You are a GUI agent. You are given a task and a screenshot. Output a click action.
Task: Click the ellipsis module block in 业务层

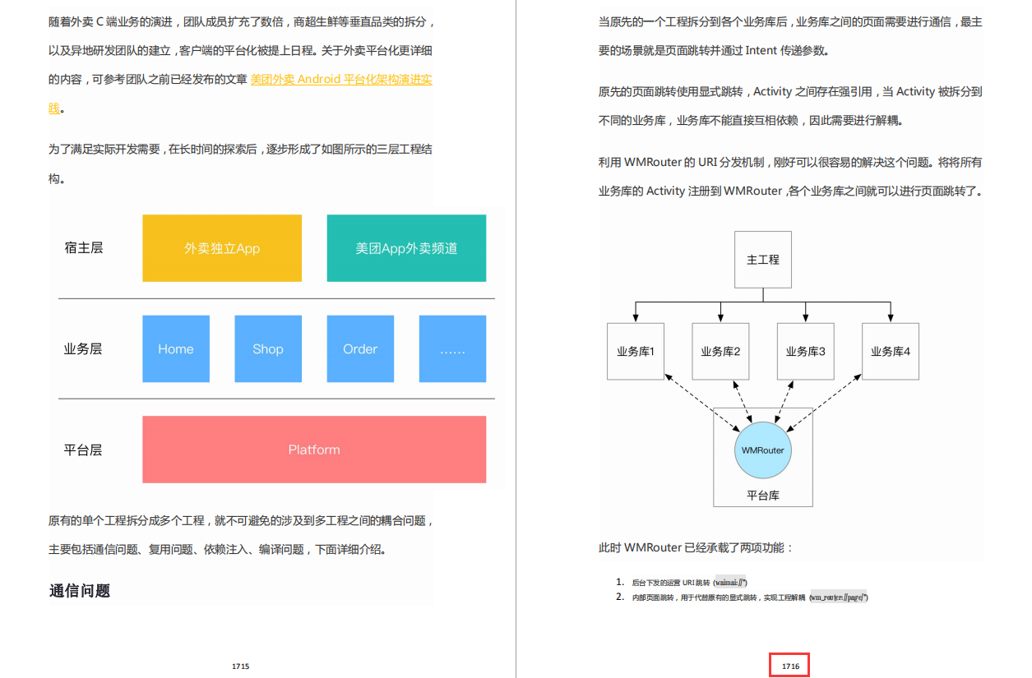point(452,348)
